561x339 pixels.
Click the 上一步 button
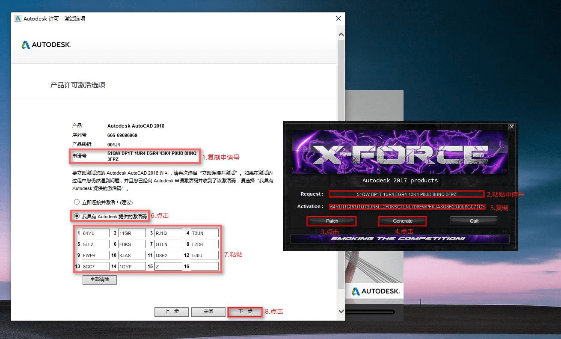(x=171, y=312)
